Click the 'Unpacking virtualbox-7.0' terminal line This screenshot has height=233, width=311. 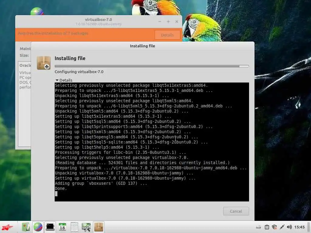124,173
